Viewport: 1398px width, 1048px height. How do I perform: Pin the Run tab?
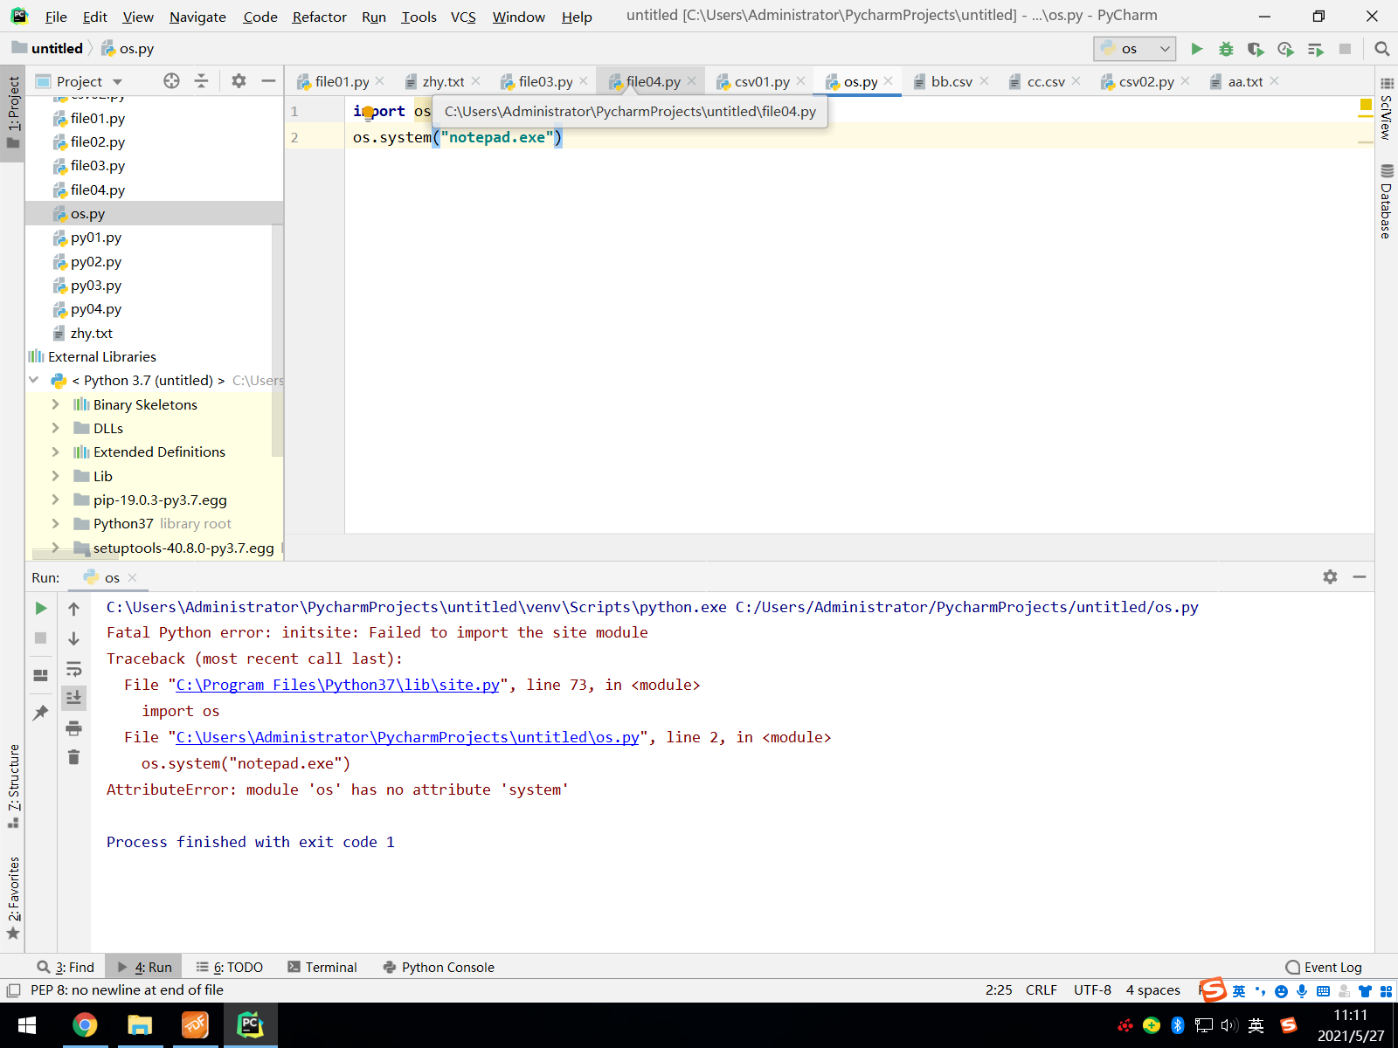click(x=41, y=713)
